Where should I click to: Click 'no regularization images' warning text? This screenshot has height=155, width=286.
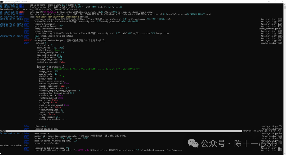[49, 41]
